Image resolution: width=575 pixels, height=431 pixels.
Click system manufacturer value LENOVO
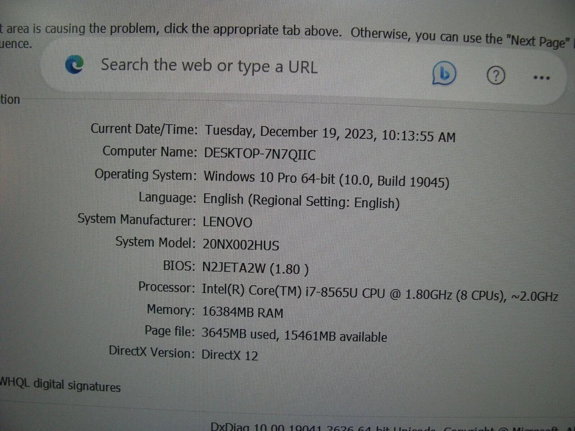(x=227, y=222)
